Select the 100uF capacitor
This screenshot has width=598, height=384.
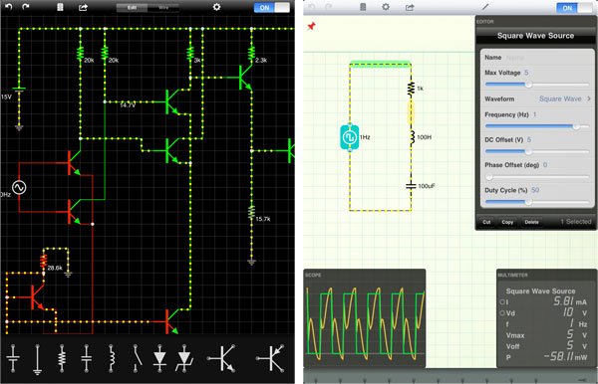(411, 186)
